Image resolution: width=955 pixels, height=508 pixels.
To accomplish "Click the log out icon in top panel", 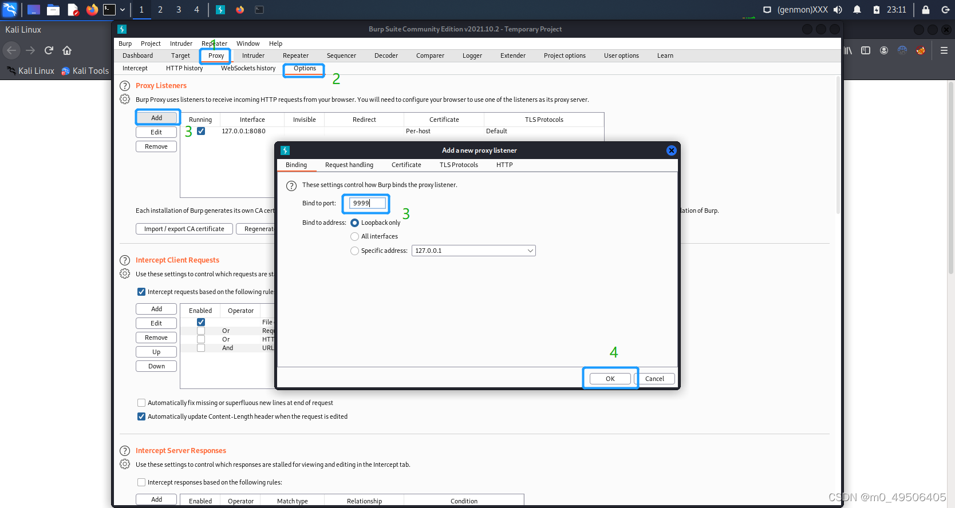I will pos(945,10).
